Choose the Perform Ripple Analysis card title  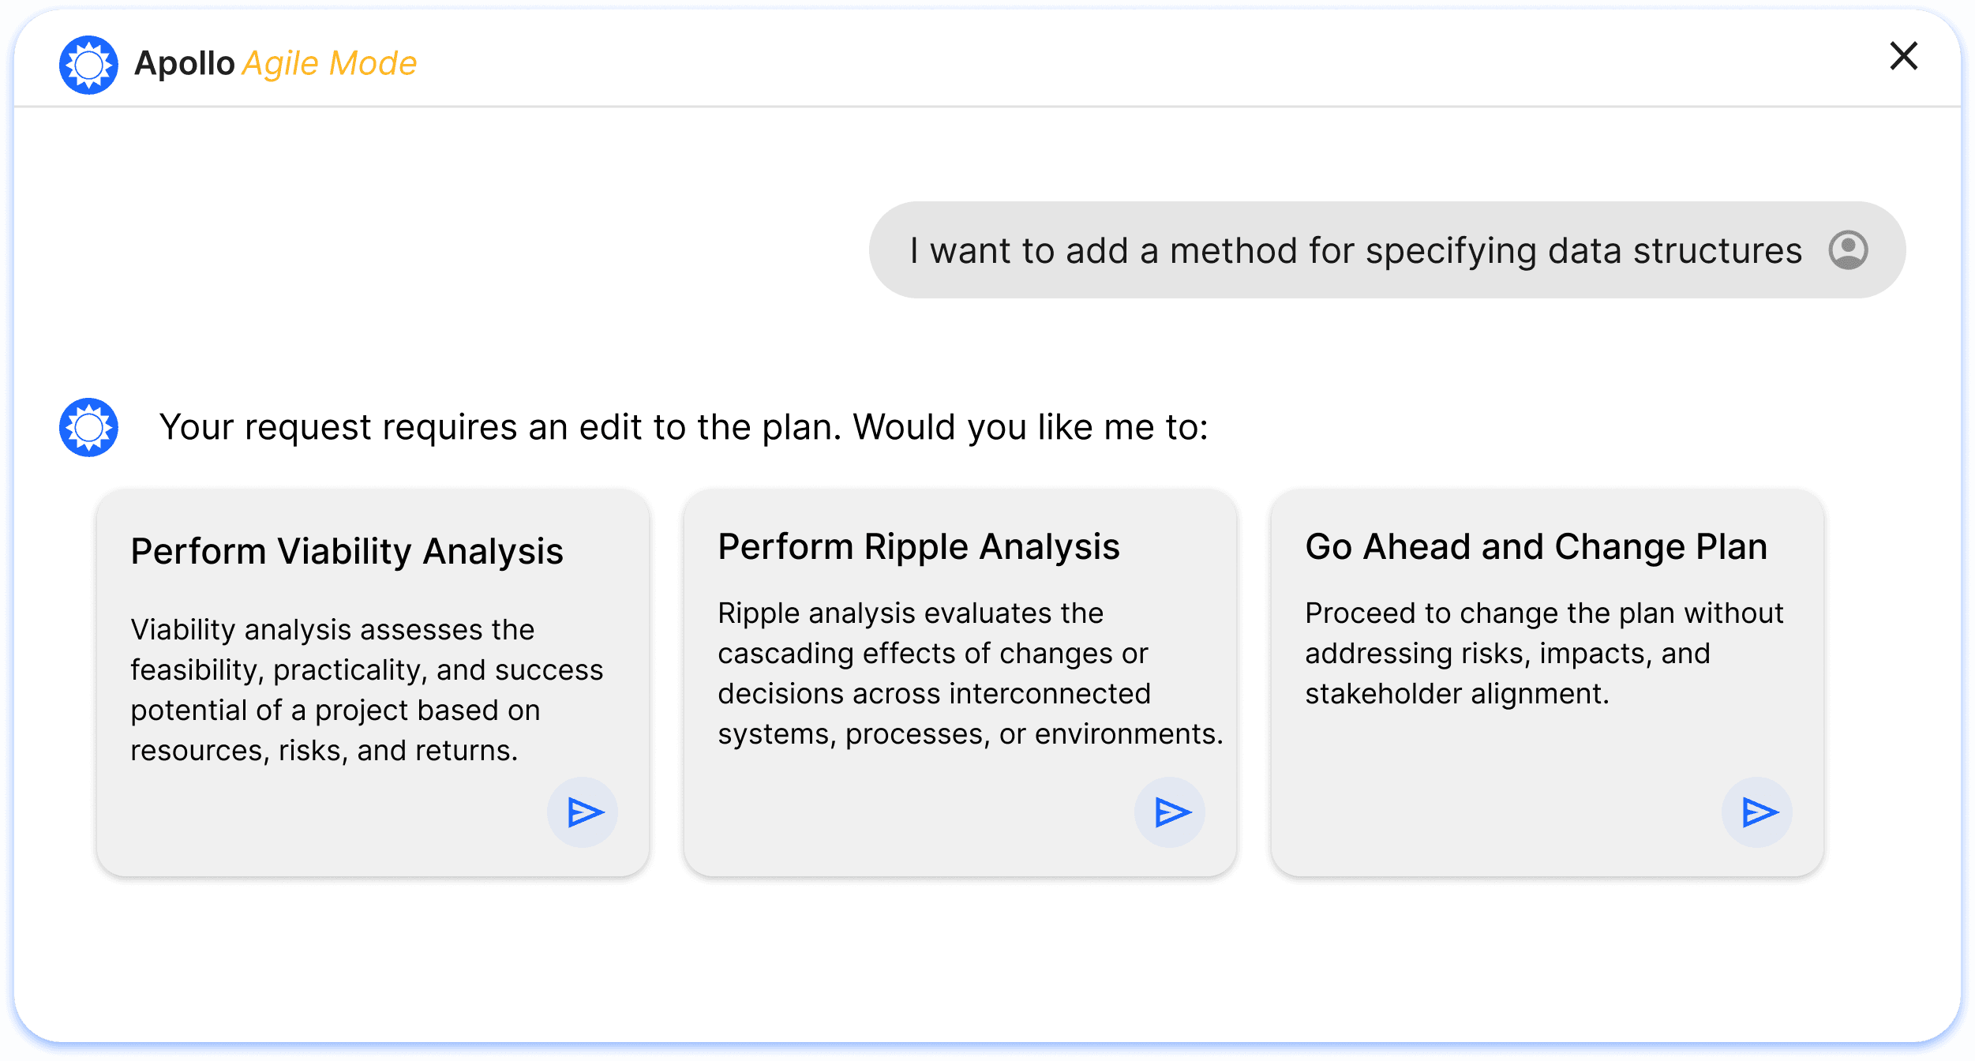click(919, 546)
